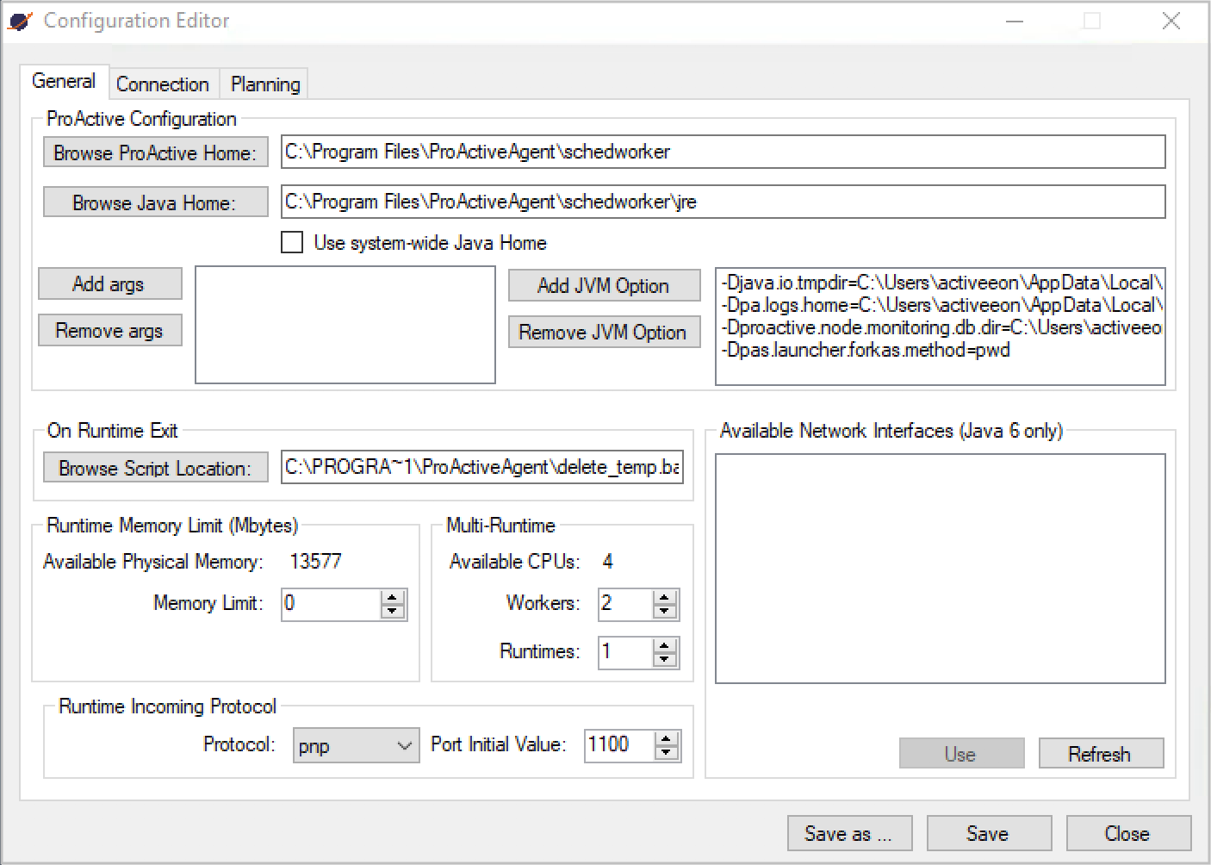Click the Add args button
The image size is (1211, 865).
pos(109,284)
